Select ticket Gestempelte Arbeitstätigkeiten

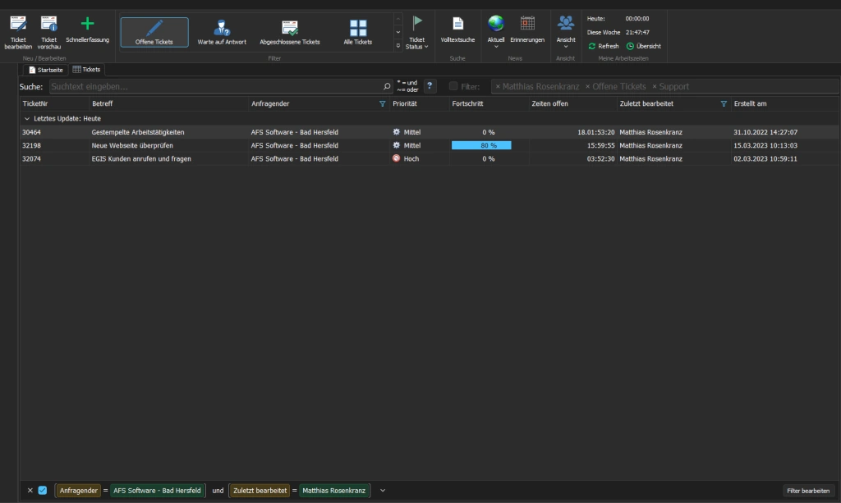[x=138, y=132]
